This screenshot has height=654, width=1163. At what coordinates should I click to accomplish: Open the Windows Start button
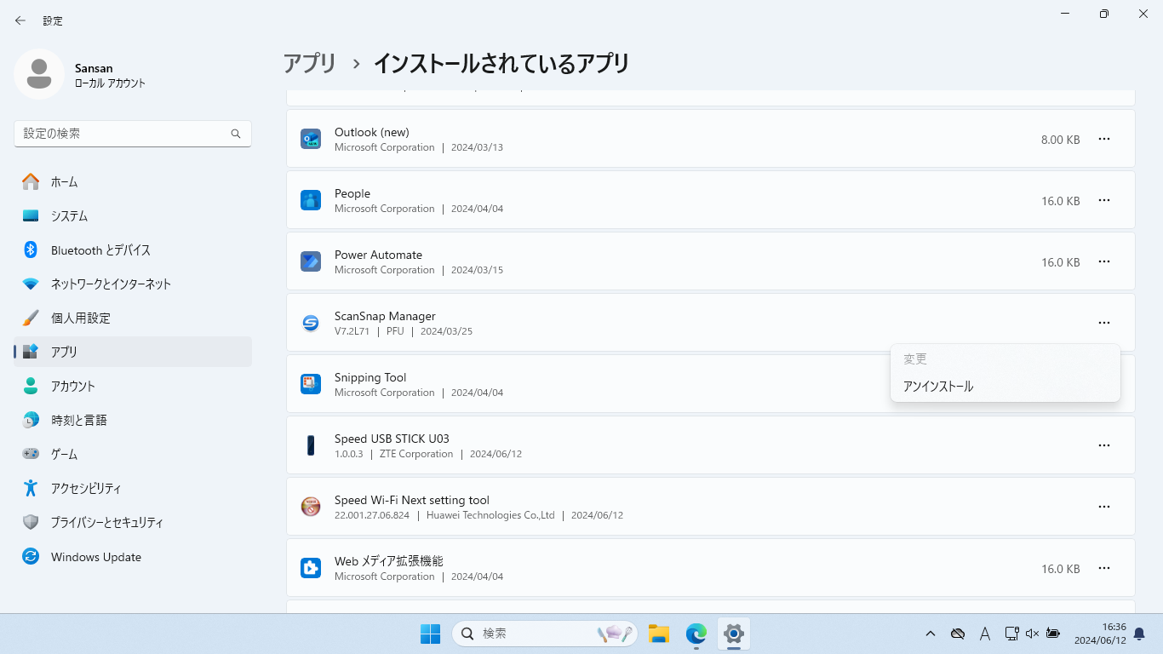tap(430, 634)
